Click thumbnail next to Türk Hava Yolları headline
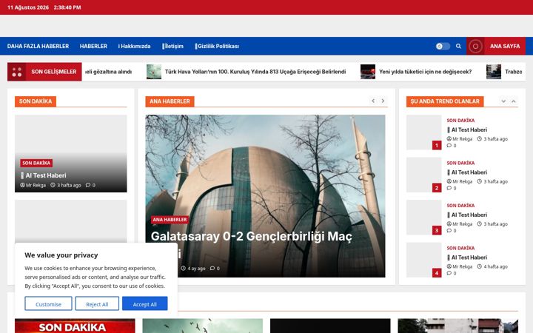Viewport: 533px width, 333px height. [x=154, y=72]
